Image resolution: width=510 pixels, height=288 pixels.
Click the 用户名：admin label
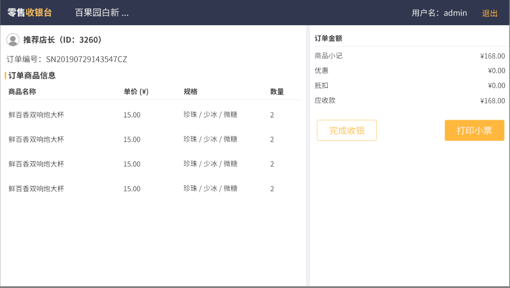(x=439, y=13)
